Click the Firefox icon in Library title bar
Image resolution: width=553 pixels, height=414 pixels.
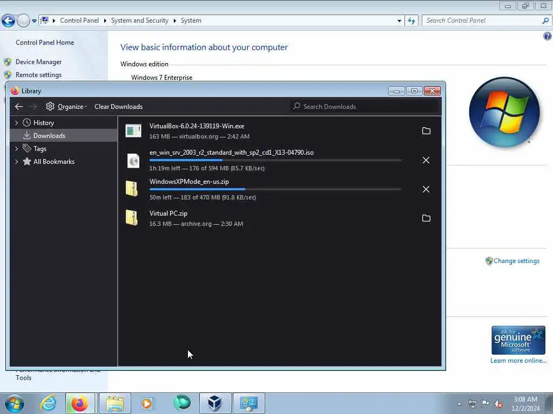[x=15, y=91]
